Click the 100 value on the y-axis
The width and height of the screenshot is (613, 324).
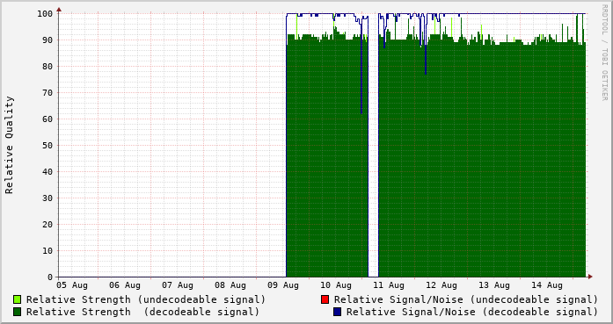[45, 14]
